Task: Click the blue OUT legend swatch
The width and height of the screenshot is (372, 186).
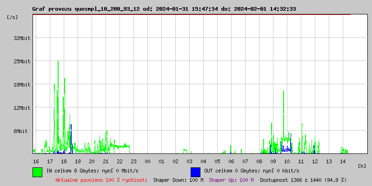Action: pyautogui.click(x=195, y=172)
